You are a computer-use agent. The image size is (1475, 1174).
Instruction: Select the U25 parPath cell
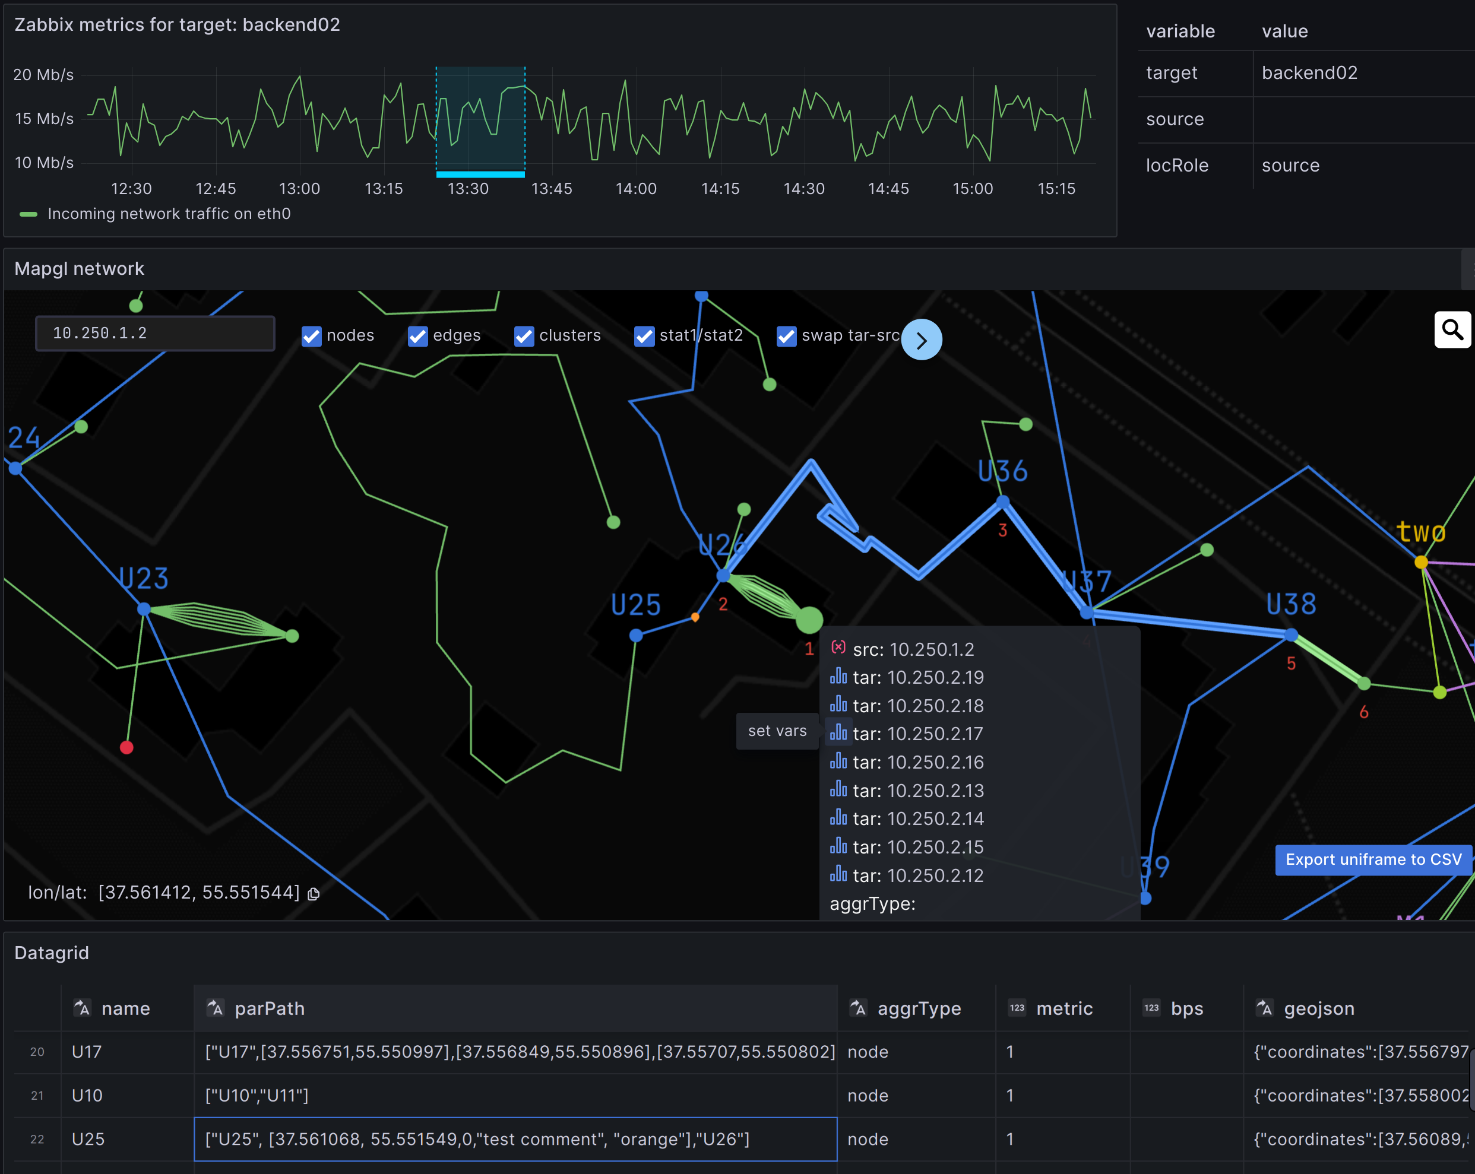(x=516, y=1139)
